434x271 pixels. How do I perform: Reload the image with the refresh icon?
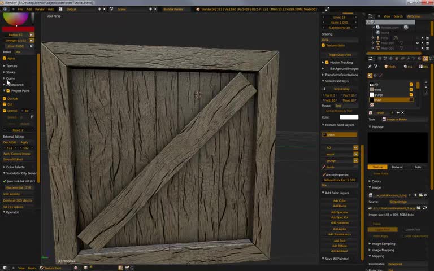(x=425, y=208)
